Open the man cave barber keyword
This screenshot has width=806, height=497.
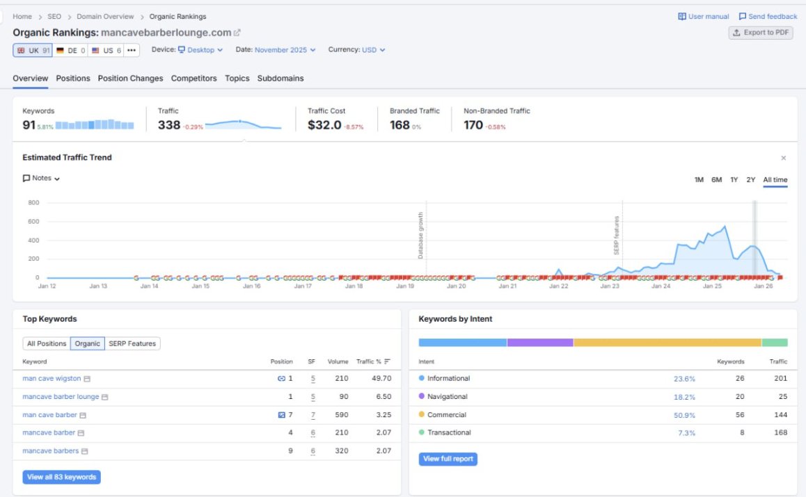(49, 414)
